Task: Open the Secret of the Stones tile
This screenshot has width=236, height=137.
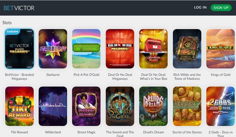Action: click(187, 106)
